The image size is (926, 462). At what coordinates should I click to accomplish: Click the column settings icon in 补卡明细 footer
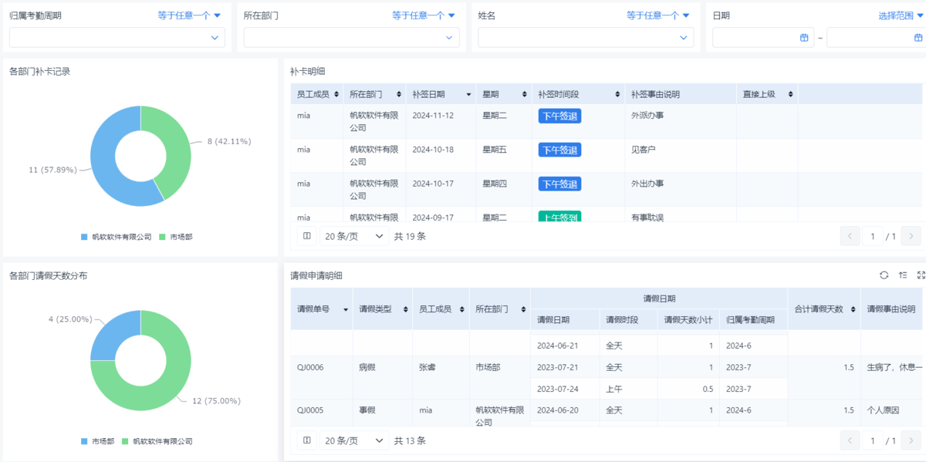pos(306,236)
